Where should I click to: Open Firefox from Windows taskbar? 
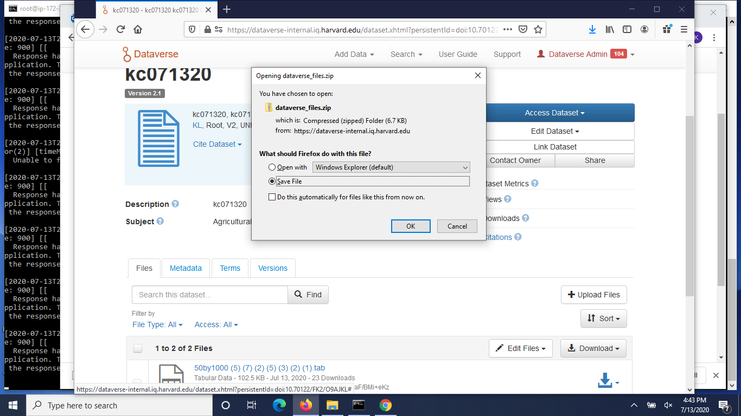coord(306,405)
